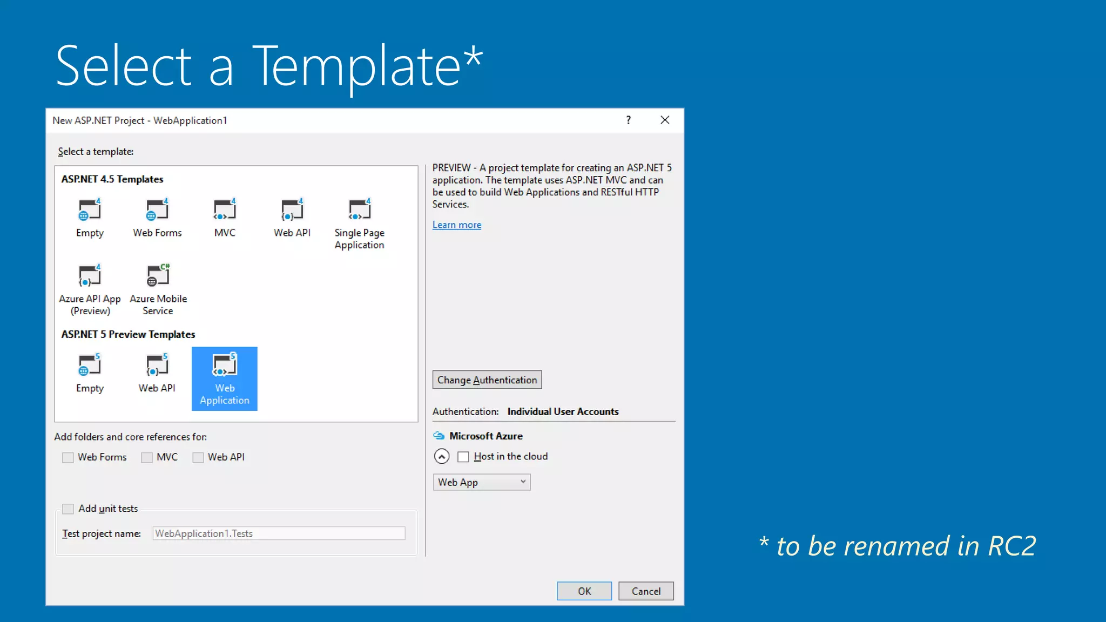Image resolution: width=1106 pixels, height=622 pixels.
Task: Pick the Azure Mobile Service template
Action: tap(158, 289)
